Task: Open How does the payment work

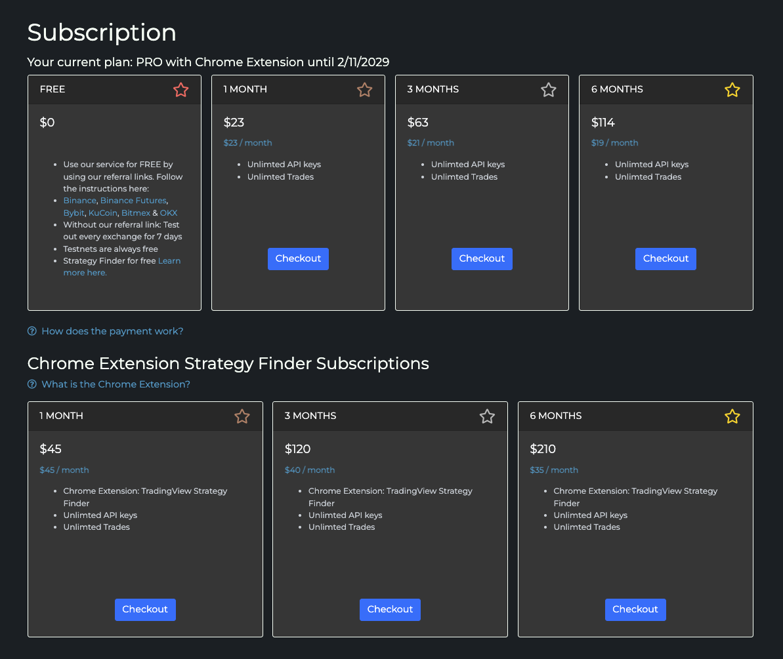Action: (x=112, y=331)
